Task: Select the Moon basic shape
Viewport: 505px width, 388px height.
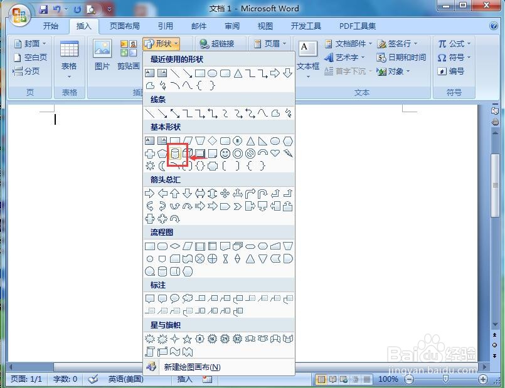Action: [x=162, y=166]
